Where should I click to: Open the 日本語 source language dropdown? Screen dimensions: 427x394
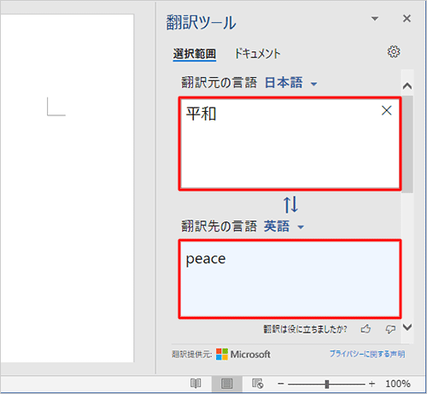[291, 83]
